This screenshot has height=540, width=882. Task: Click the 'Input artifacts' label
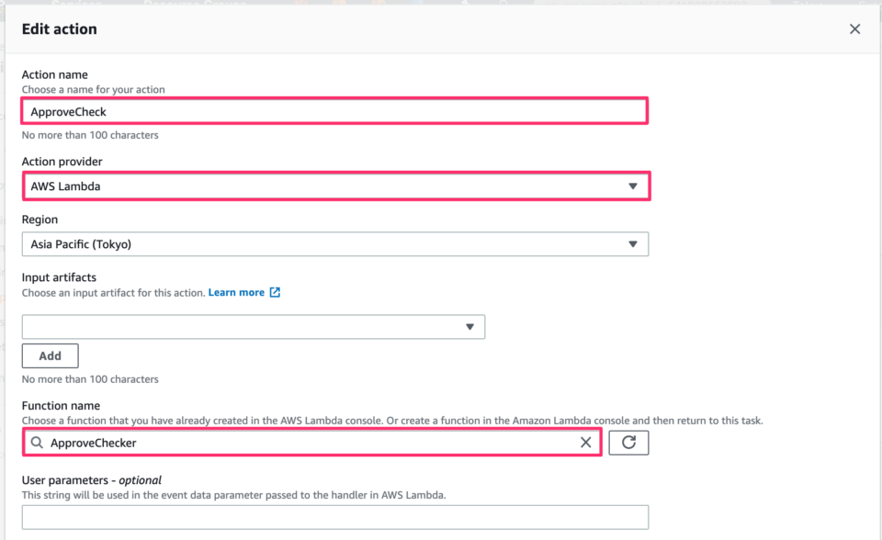[x=59, y=277]
